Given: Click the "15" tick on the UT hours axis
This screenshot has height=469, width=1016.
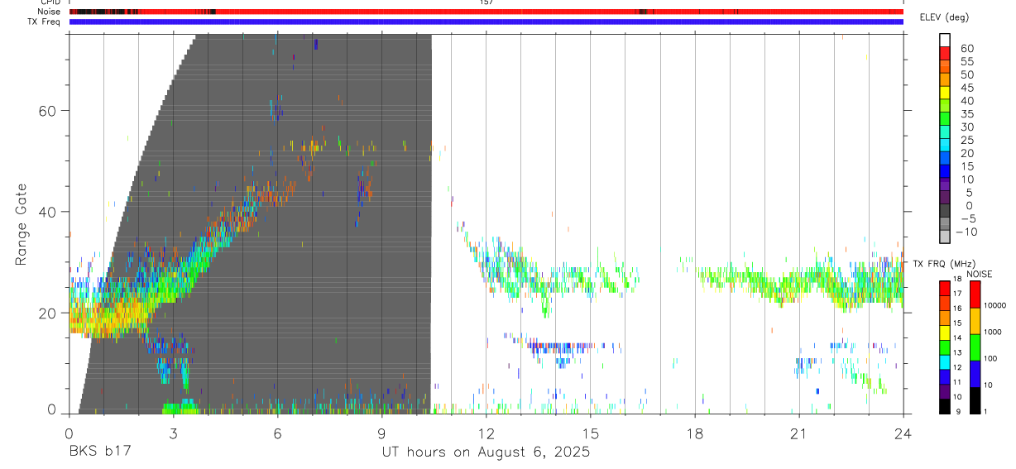Looking at the screenshot, I should (590, 433).
